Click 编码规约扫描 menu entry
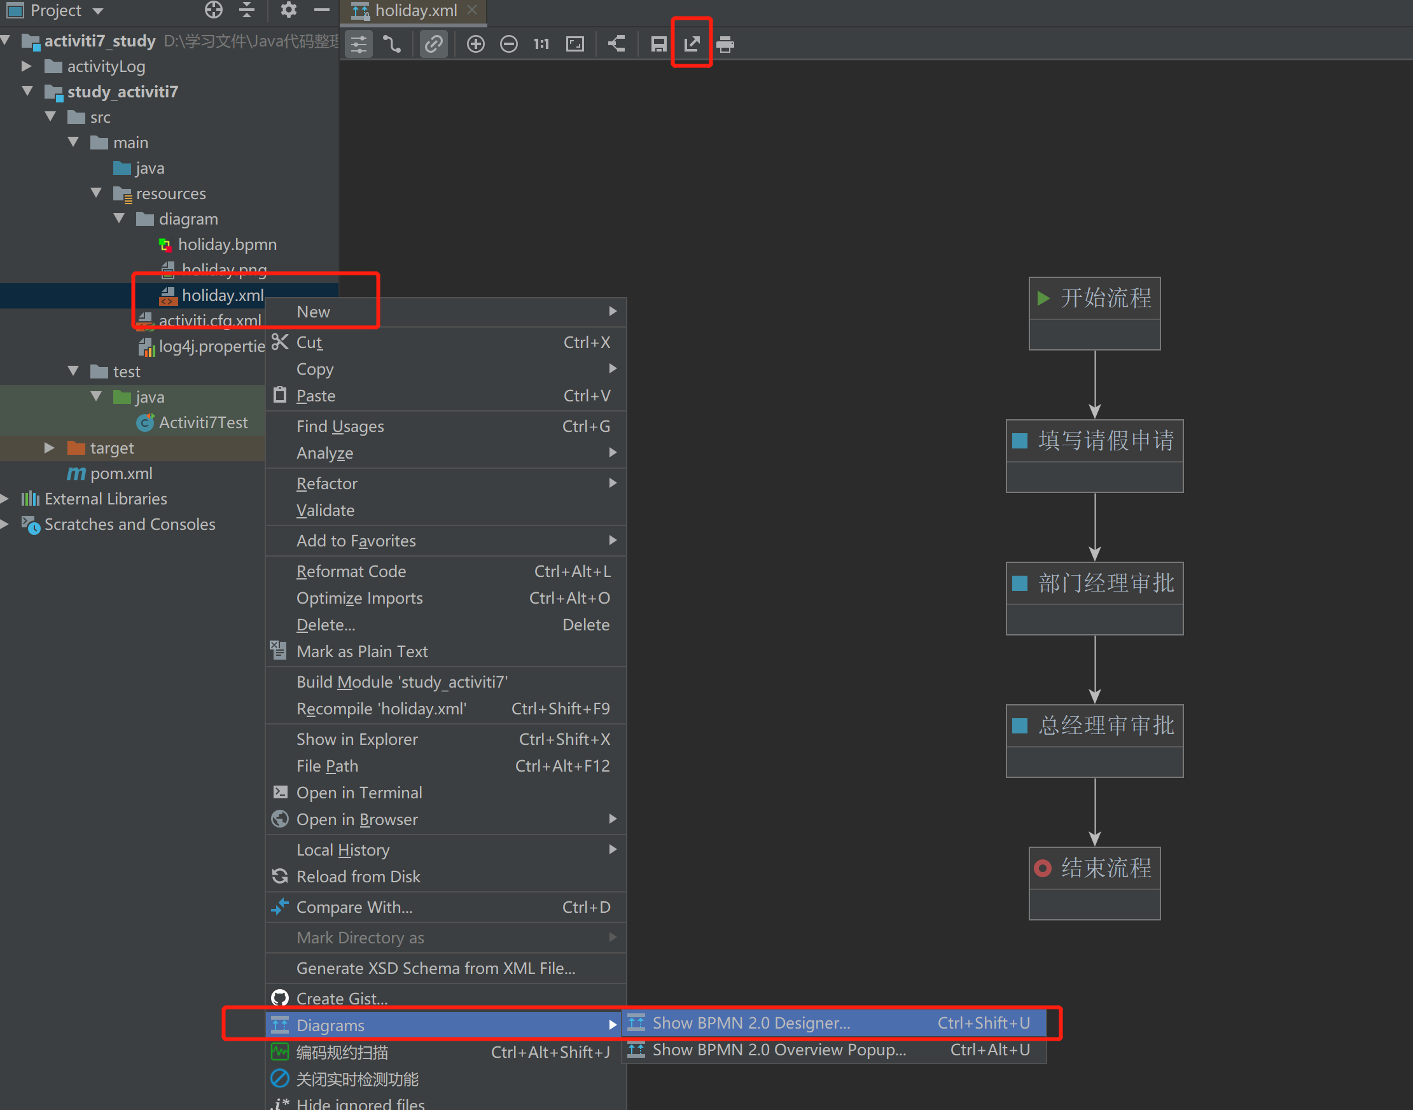This screenshot has width=1413, height=1110. (446, 1051)
